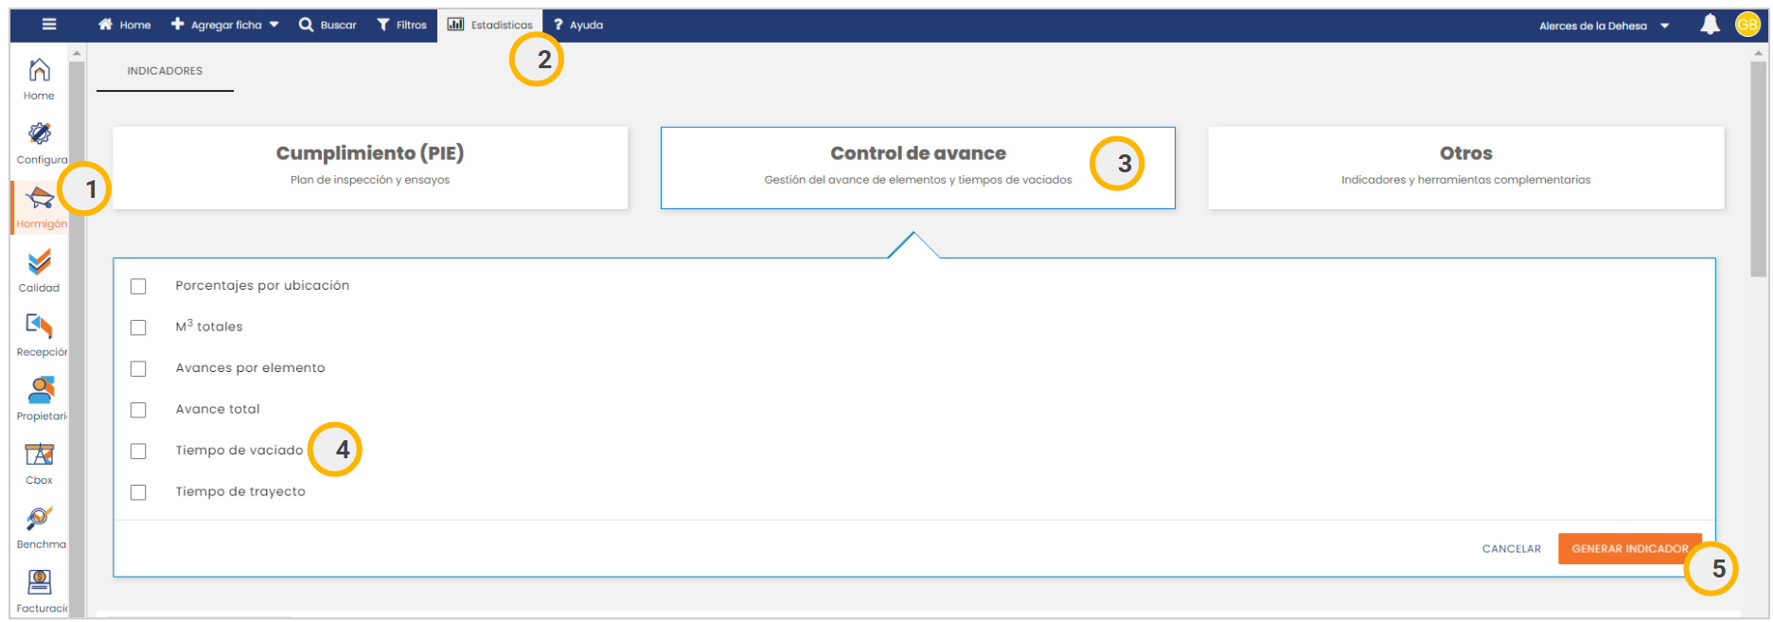This screenshot has height=622, width=1773.
Task: Select the Configuración gear sidebar icon
Action: 39,134
